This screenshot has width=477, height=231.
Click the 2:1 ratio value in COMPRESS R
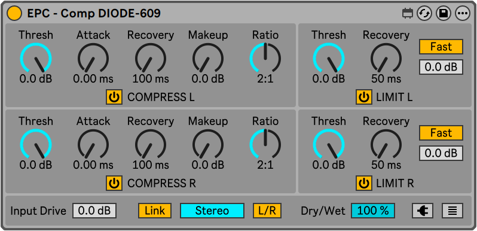click(x=265, y=165)
